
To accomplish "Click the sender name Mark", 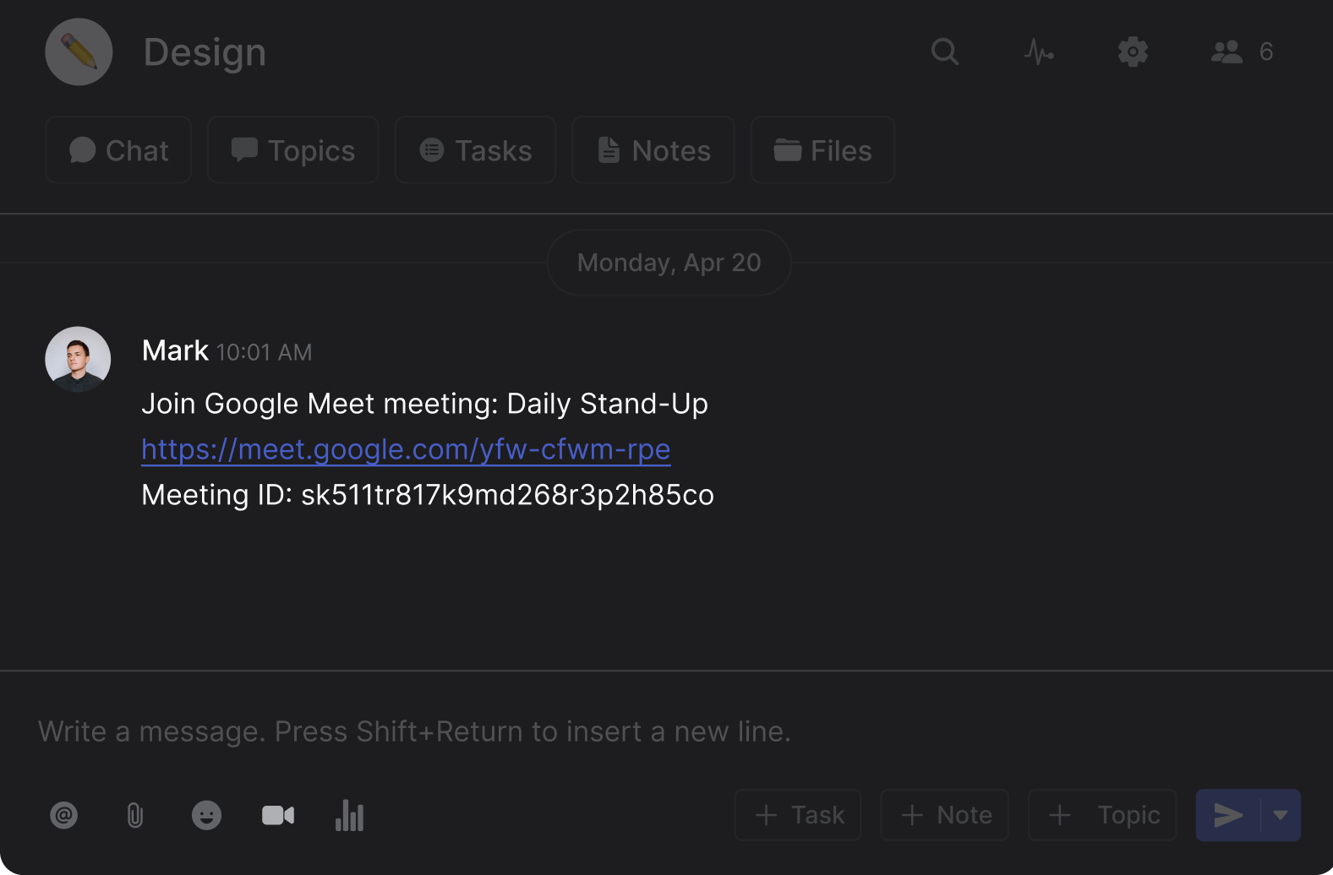I will (175, 351).
